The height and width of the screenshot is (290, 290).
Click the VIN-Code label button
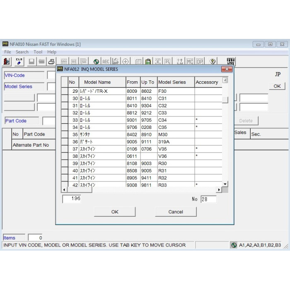[x=24, y=75]
